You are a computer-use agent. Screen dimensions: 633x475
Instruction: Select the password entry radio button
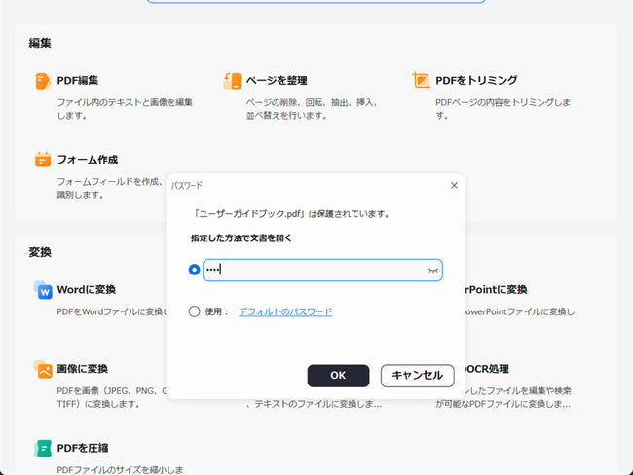[x=194, y=270]
